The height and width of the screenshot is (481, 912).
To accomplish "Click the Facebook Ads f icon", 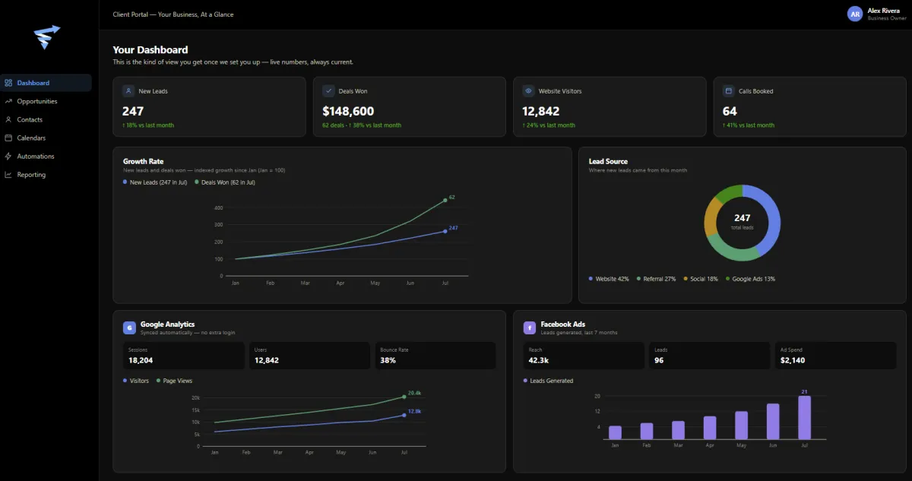I will pos(530,328).
